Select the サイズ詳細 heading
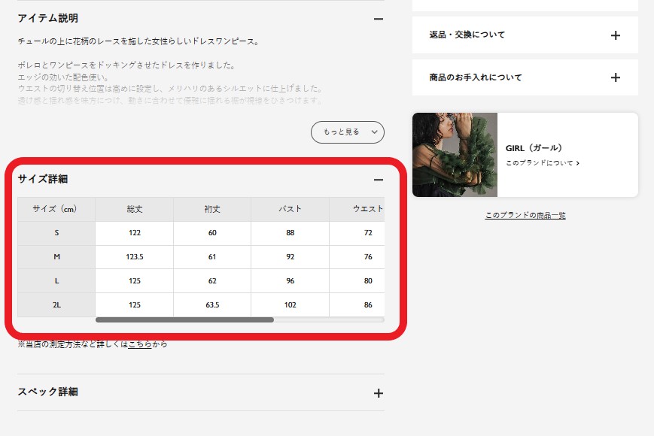This screenshot has height=436, width=654. point(43,179)
